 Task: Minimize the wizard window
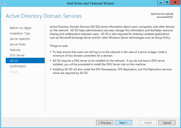(x=161, y=2)
